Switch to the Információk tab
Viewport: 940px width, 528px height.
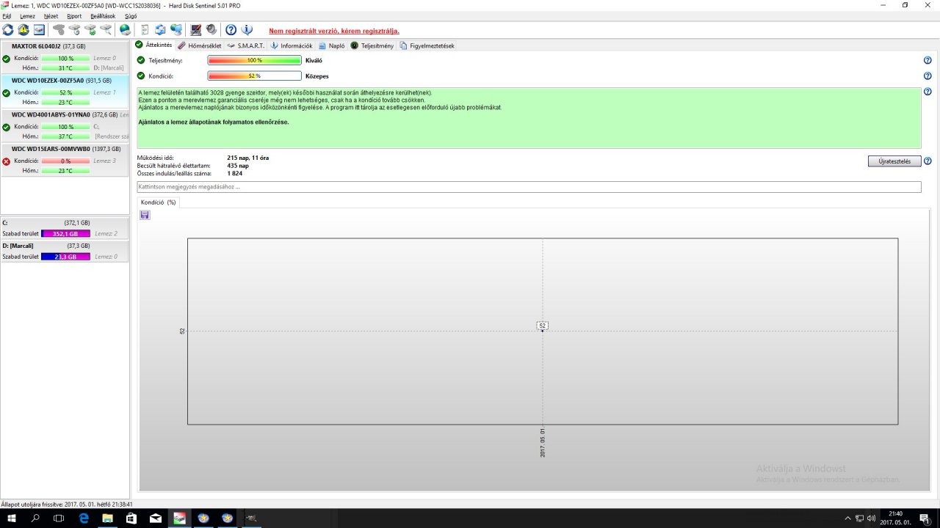[x=292, y=45]
